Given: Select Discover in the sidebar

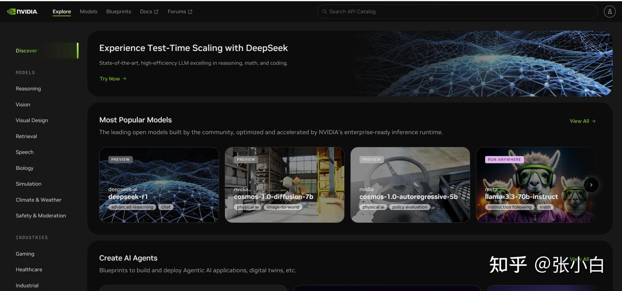Looking at the screenshot, I should click(x=47, y=51).
